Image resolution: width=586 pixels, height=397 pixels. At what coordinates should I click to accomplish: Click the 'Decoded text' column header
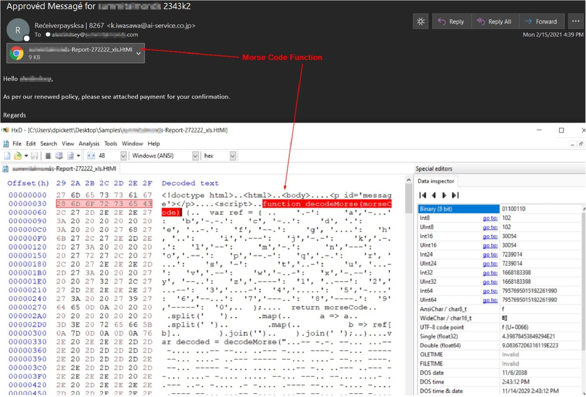click(190, 183)
